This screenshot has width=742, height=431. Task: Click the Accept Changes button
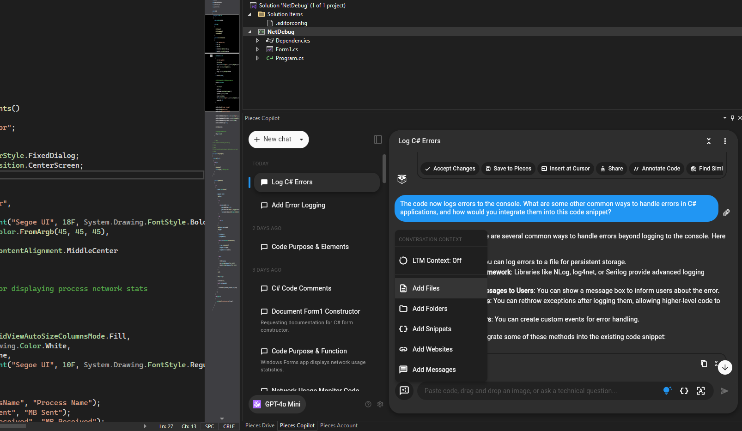coord(450,169)
